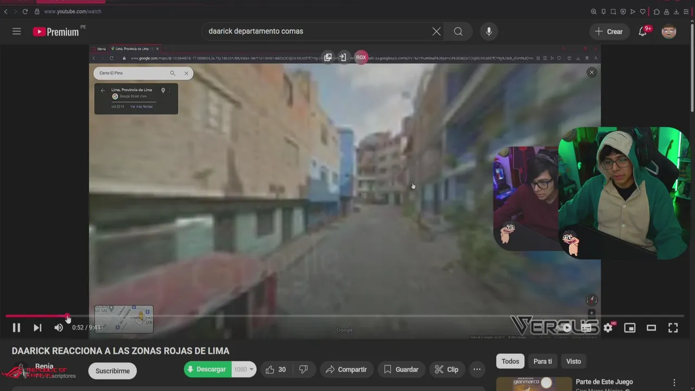Image resolution: width=695 pixels, height=391 pixels.
Task: Click the RGX overlay button
Action: pyautogui.click(x=361, y=58)
